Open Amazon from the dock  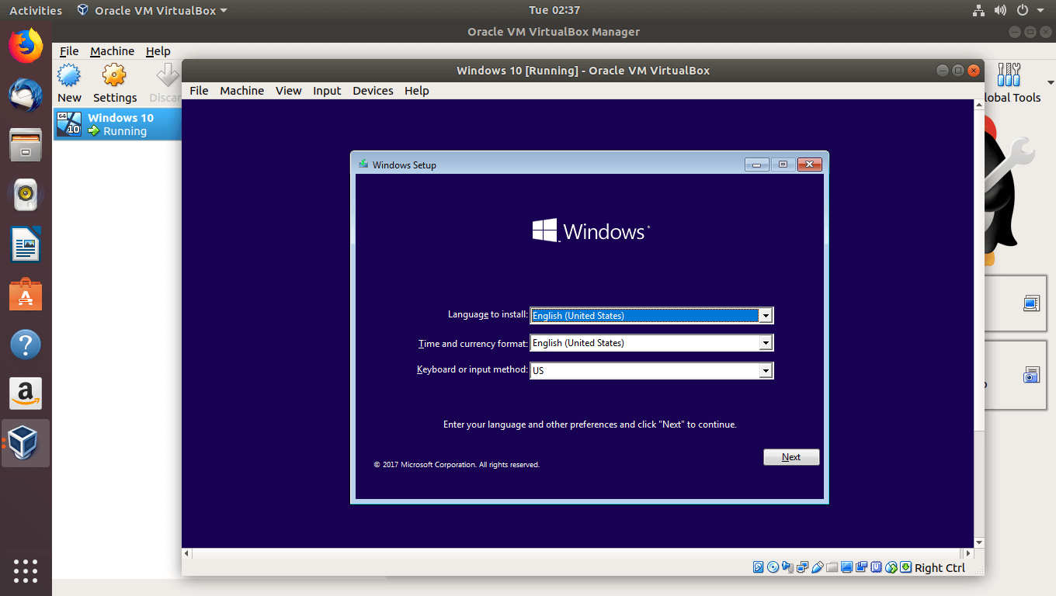[26, 394]
